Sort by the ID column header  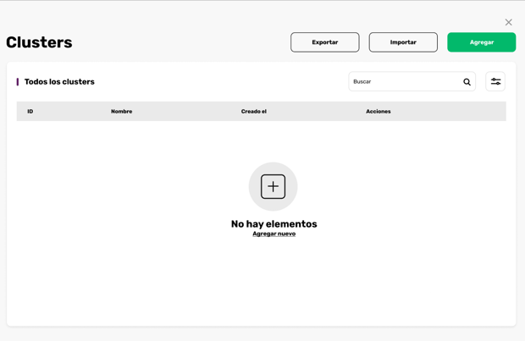(30, 112)
